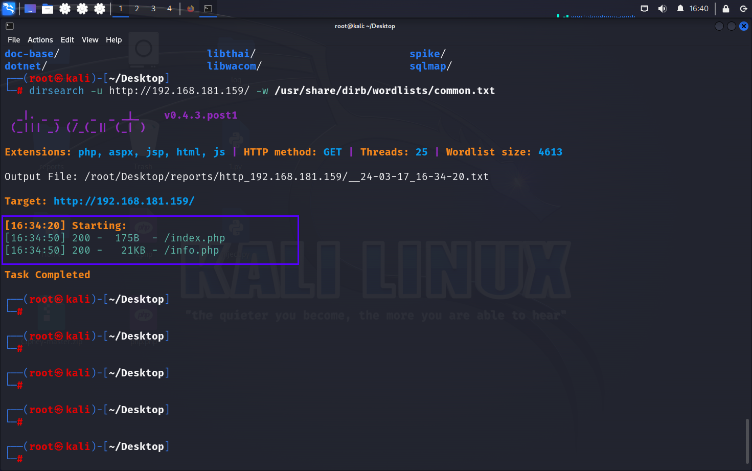Click the dirsearch command word

point(57,91)
